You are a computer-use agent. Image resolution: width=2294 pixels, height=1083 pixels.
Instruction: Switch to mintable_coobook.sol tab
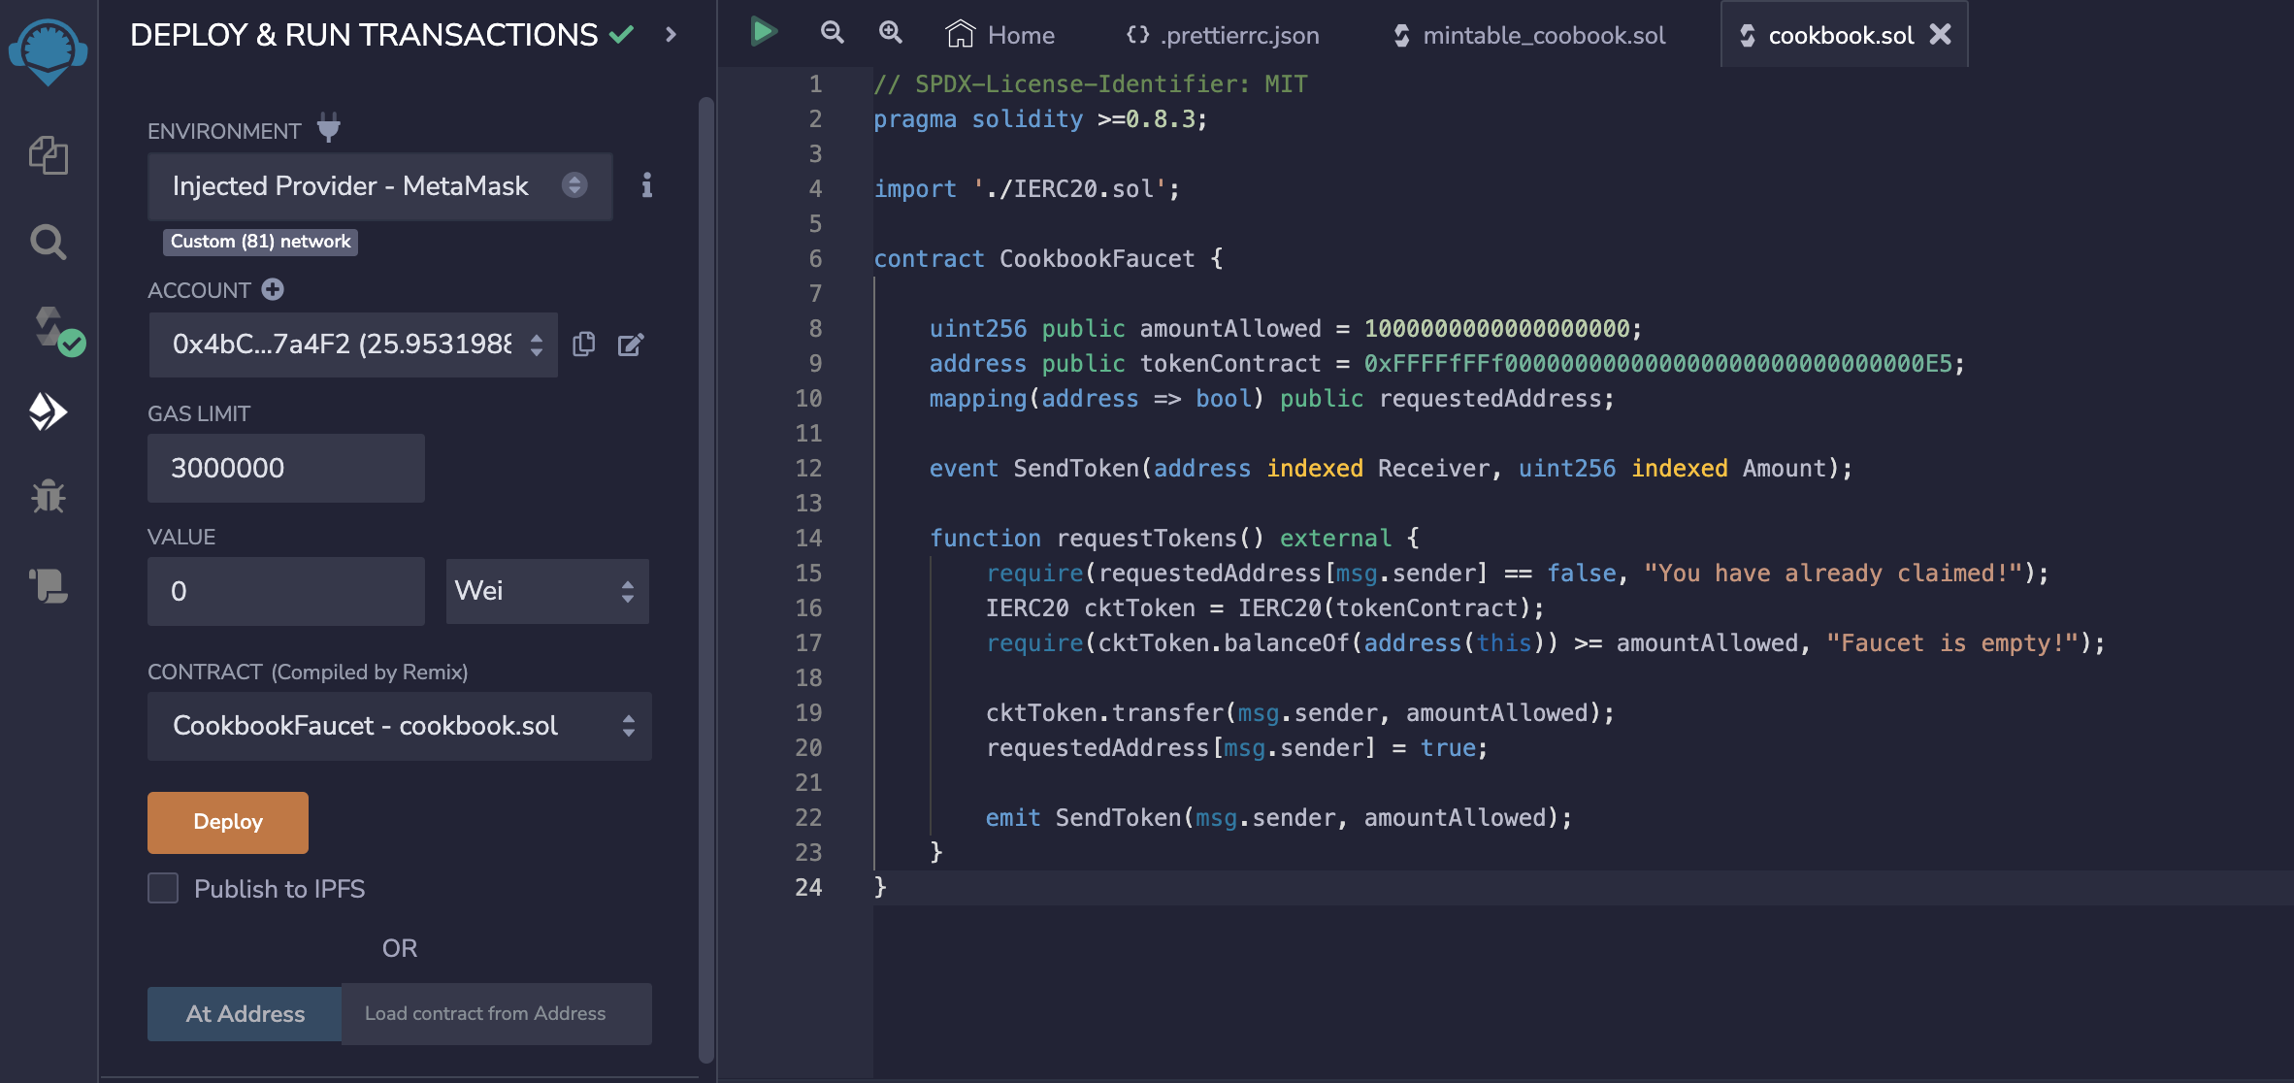pyautogui.click(x=1529, y=35)
